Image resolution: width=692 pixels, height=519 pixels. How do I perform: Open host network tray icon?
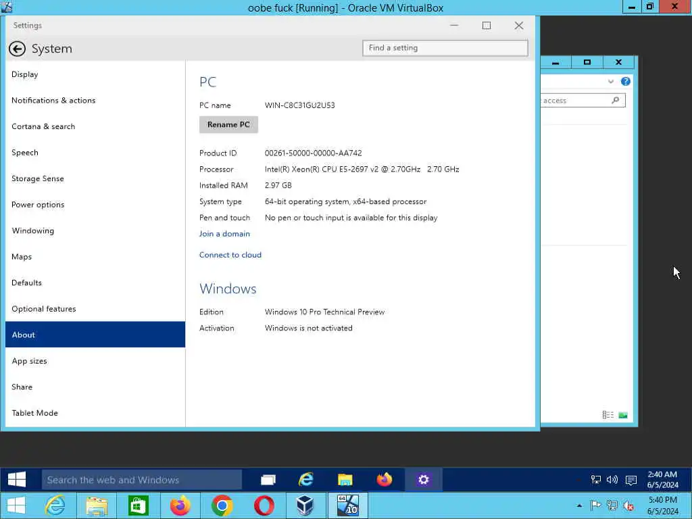tap(612, 505)
